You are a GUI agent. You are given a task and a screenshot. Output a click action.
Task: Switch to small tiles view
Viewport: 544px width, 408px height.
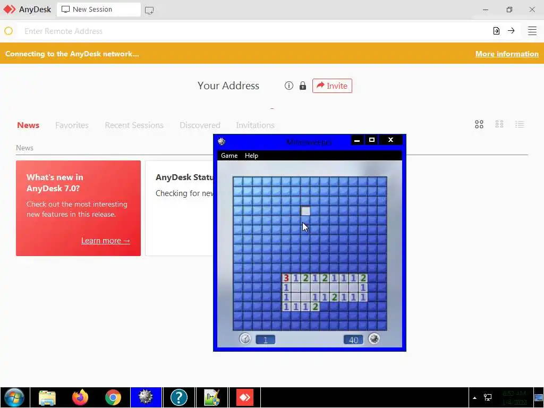pyautogui.click(x=499, y=124)
